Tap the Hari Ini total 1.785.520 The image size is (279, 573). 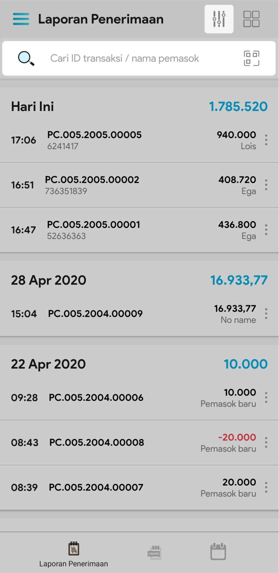coord(238,107)
